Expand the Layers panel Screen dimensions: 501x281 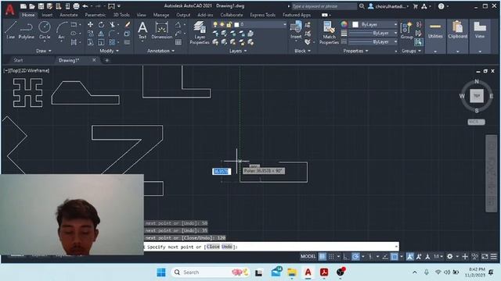238,51
